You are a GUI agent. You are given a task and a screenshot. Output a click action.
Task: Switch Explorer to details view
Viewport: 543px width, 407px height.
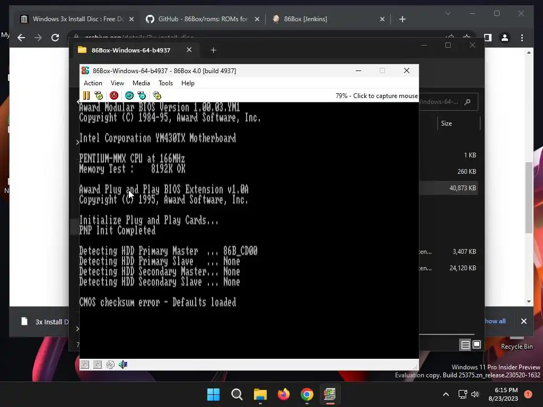tap(465, 344)
